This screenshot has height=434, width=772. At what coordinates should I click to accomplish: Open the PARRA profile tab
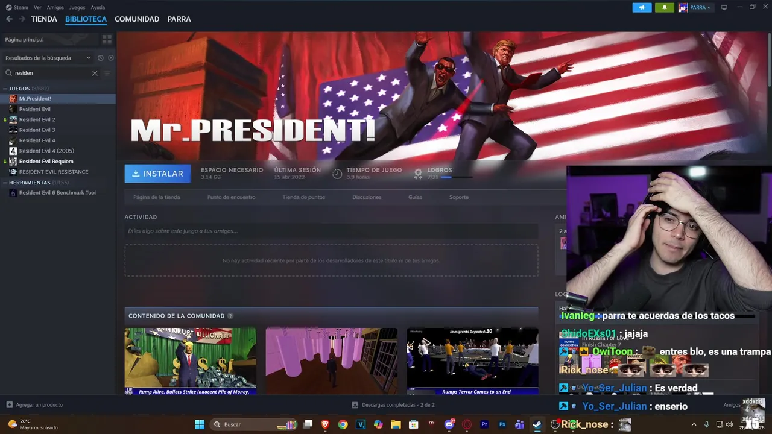(179, 19)
